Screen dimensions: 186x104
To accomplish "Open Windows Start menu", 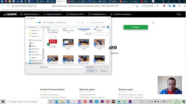I will tap(3, 101).
